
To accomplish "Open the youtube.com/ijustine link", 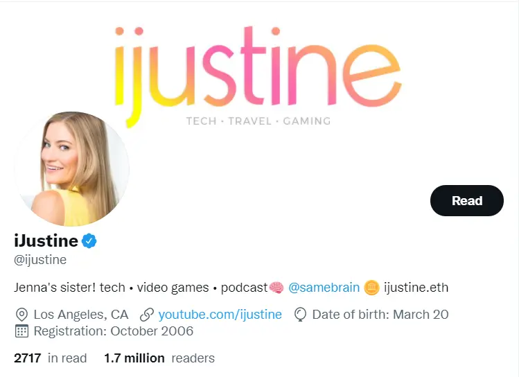I will pyautogui.click(x=220, y=315).
